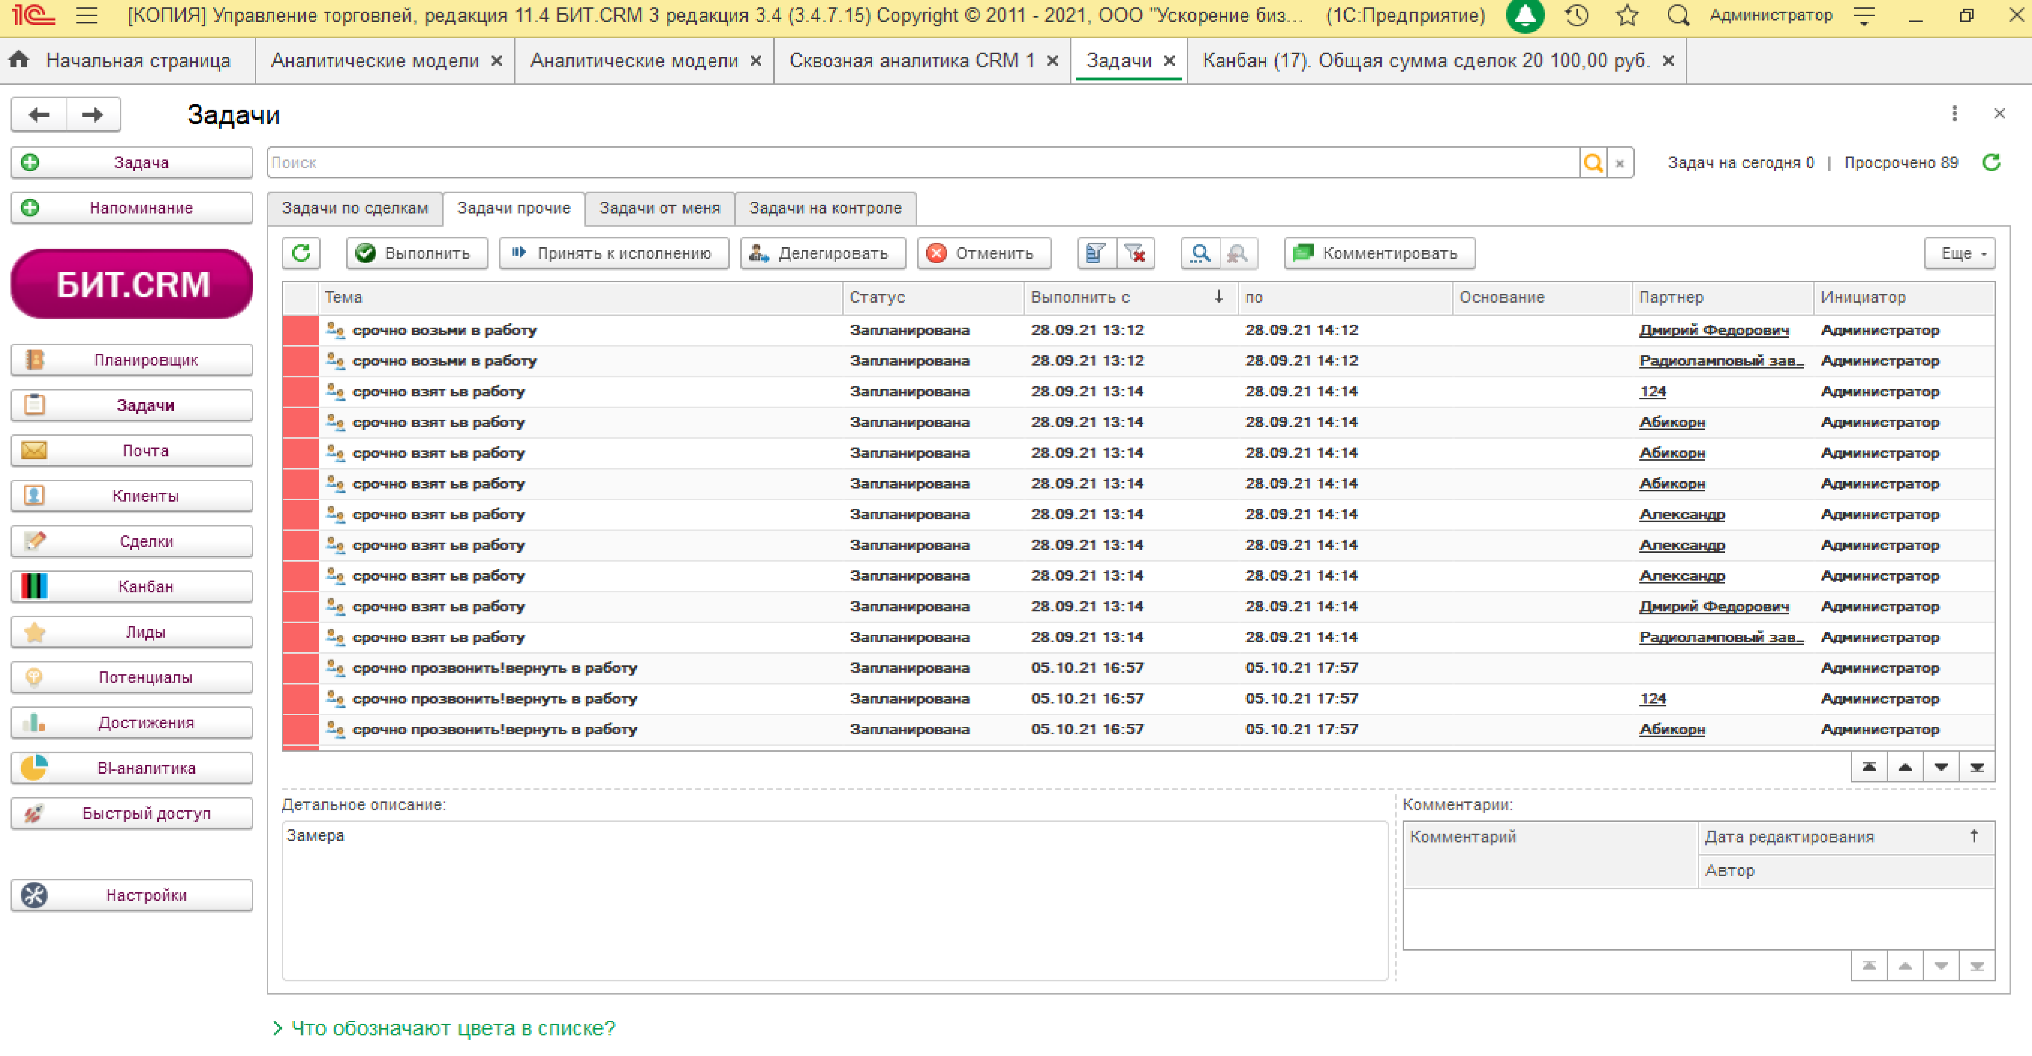Create a new Напоминание
Screen dimensions: 2032x1056
pyautogui.click(x=132, y=208)
